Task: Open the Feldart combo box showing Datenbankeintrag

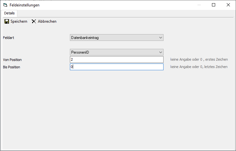Action: pos(114,38)
